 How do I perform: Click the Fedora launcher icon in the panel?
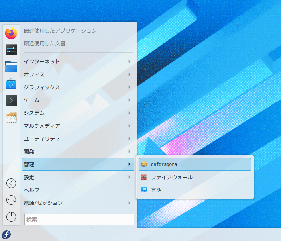pyautogui.click(x=7, y=234)
